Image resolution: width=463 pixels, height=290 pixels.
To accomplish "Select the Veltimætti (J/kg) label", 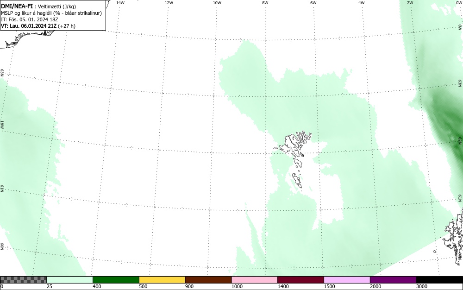I will pyautogui.click(x=56, y=6).
